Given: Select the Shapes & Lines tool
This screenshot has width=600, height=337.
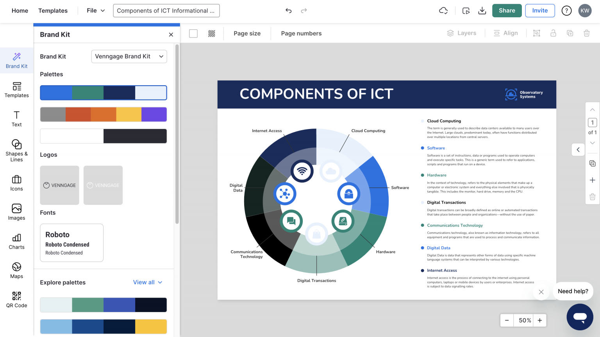Looking at the screenshot, I should pos(16,150).
